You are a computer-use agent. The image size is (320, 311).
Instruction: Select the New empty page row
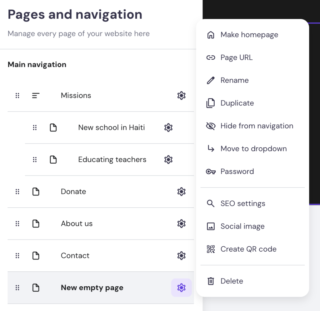click(x=92, y=288)
